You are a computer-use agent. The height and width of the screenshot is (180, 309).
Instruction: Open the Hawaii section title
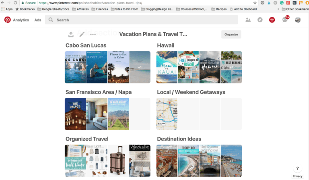(x=165, y=46)
